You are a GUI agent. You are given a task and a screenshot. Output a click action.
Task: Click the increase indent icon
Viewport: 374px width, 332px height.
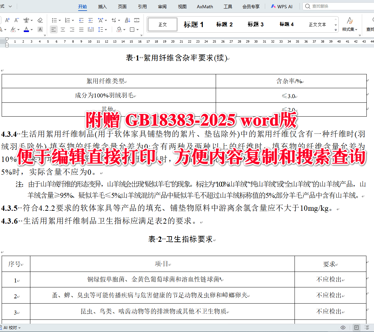(90, 21)
